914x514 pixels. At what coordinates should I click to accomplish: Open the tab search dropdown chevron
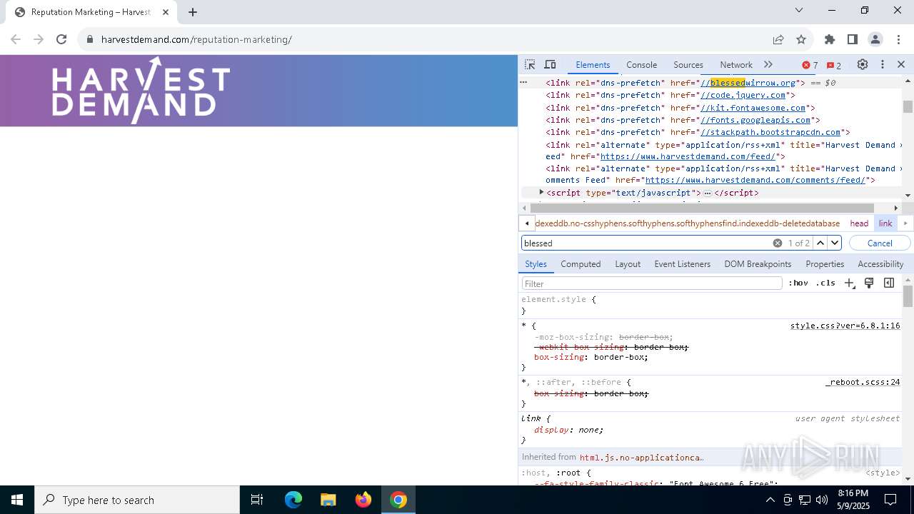coord(799,10)
